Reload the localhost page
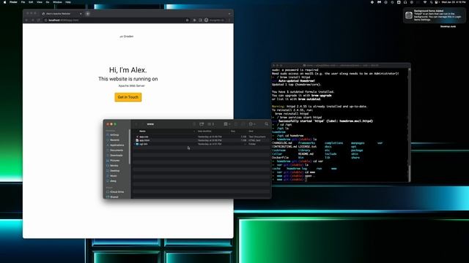469x263 pixels. click(x=39, y=20)
